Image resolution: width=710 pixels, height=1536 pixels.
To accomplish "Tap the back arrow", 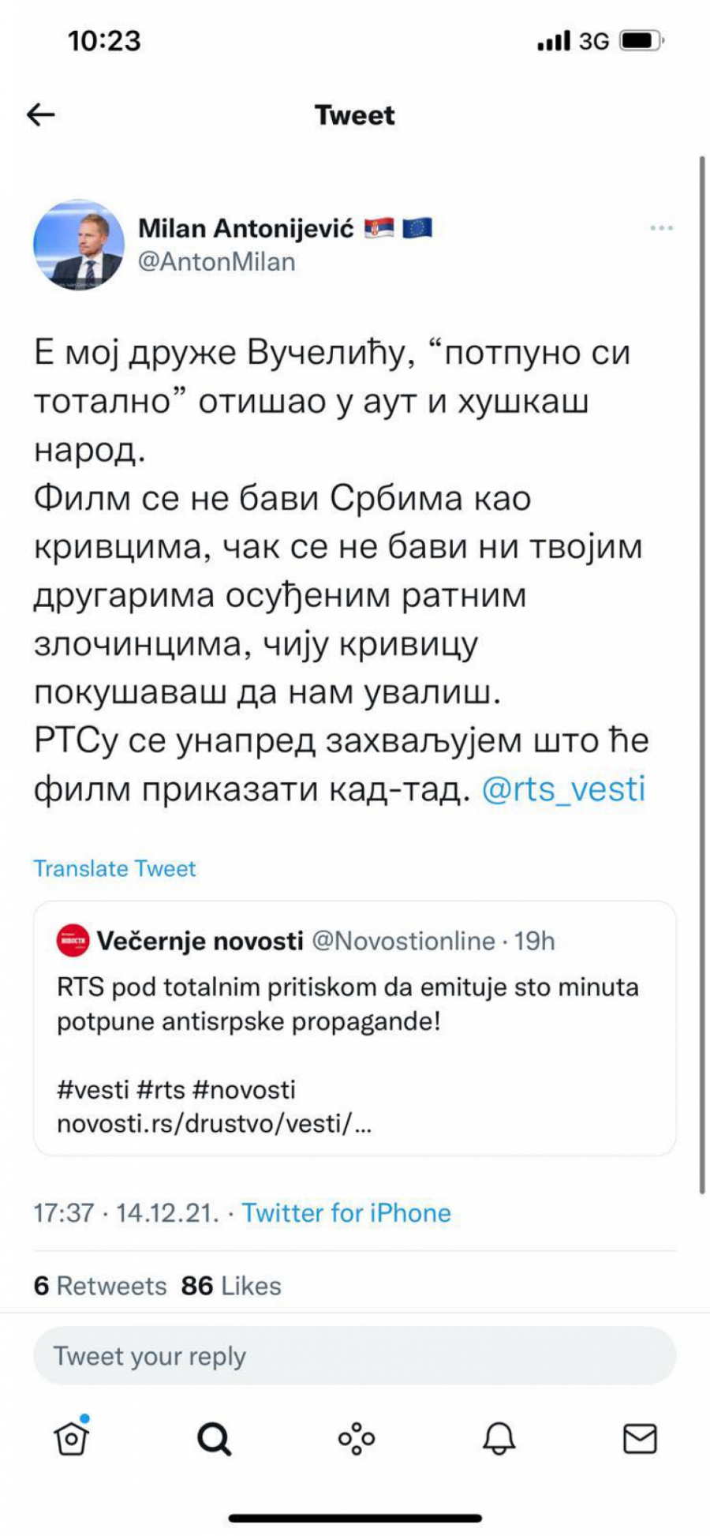I will tap(41, 115).
